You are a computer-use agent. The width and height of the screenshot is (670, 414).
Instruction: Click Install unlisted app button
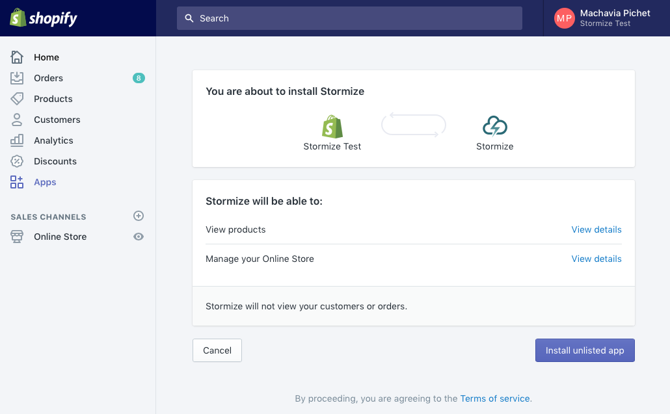[x=585, y=350]
